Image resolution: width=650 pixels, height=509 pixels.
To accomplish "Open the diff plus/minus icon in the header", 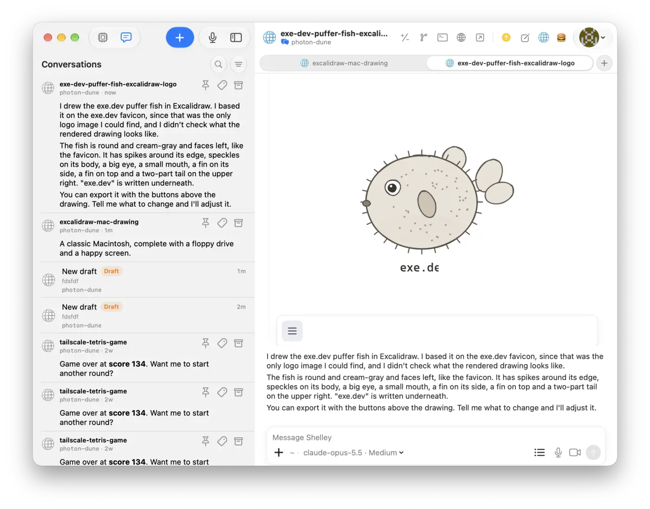I will 405,38.
